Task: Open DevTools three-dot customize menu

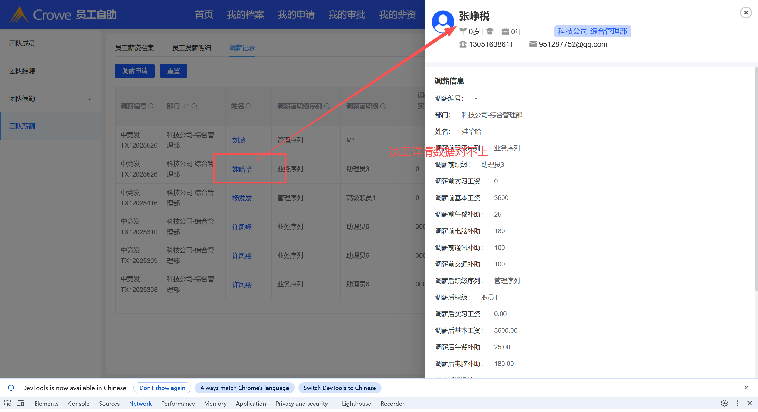Action: (x=737, y=403)
